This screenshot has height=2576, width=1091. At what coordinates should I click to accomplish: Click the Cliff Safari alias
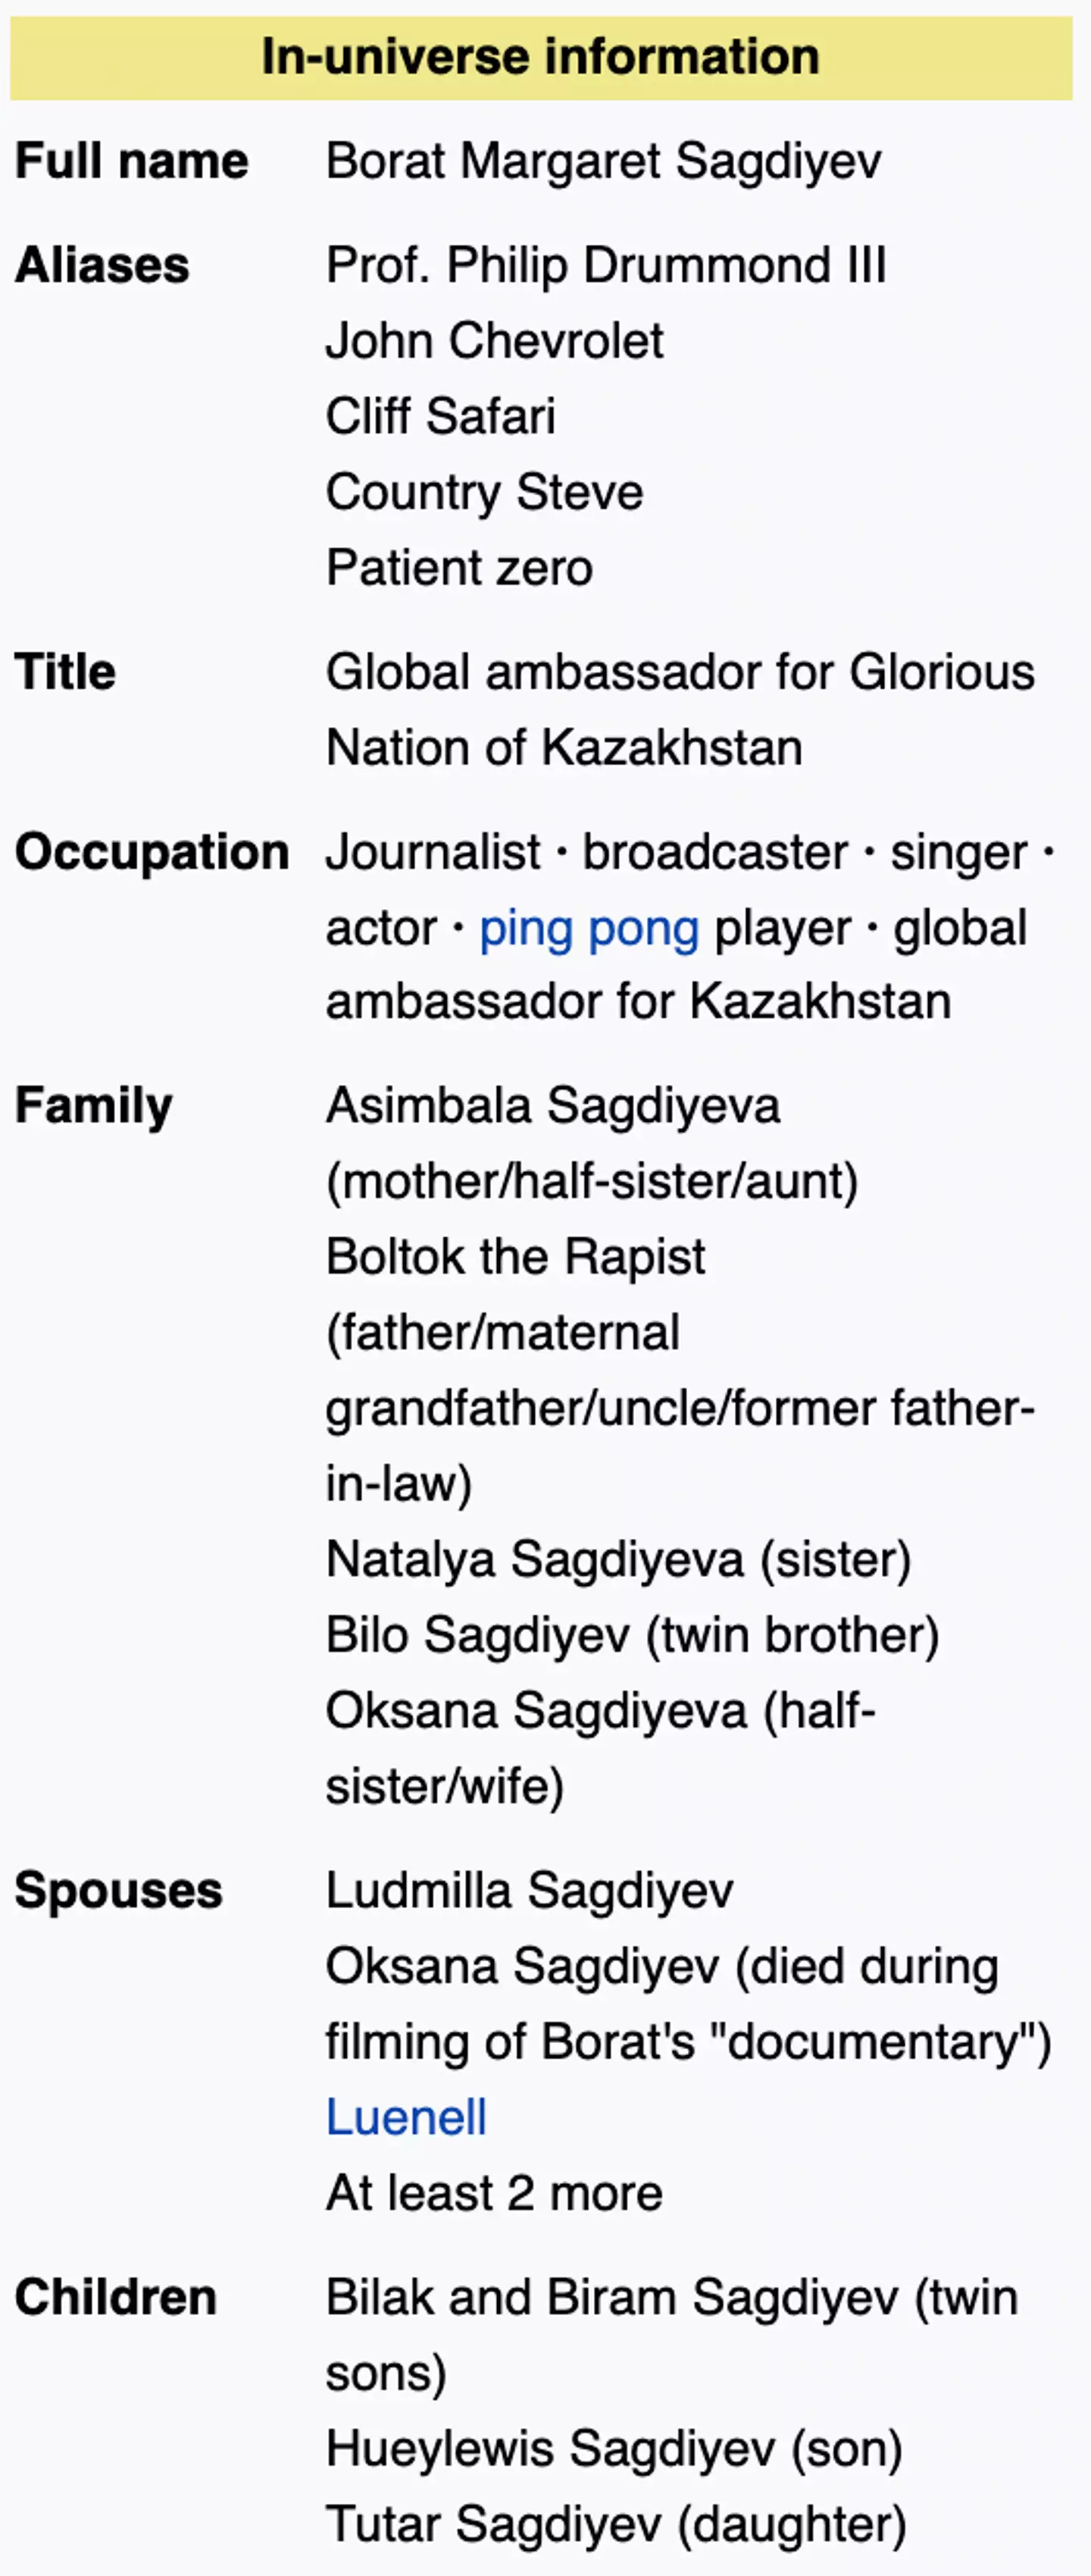pos(441,416)
